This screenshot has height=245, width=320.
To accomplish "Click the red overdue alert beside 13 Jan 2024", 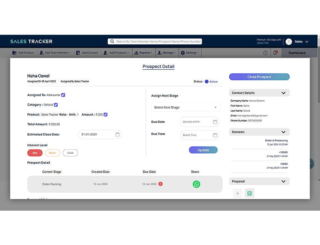I will [x=160, y=184].
